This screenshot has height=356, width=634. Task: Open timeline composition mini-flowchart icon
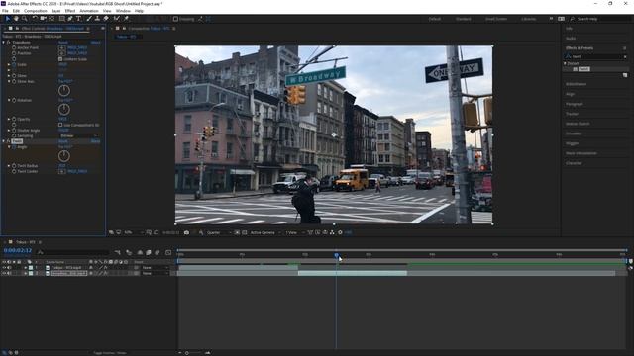(117, 253)
